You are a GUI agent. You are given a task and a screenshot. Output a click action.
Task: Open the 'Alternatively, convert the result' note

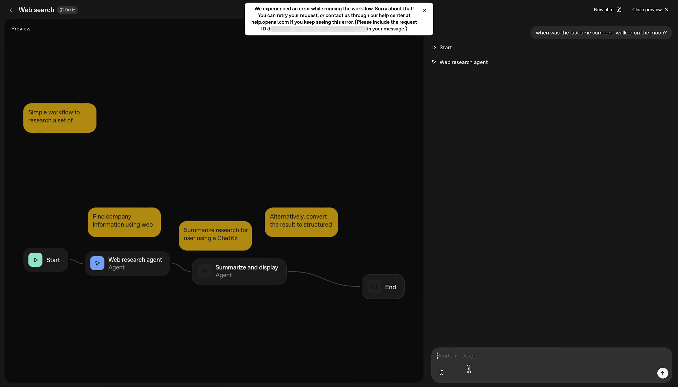[301, 222]
